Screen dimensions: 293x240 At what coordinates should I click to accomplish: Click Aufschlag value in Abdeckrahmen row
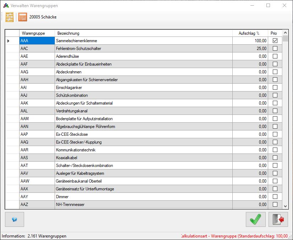[x=250, y=72]
